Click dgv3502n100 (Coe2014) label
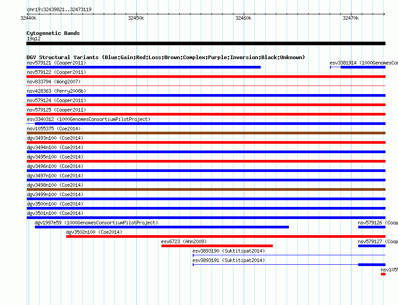 94,232
